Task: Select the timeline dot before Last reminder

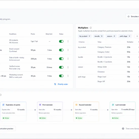Action: pos(108,110)
